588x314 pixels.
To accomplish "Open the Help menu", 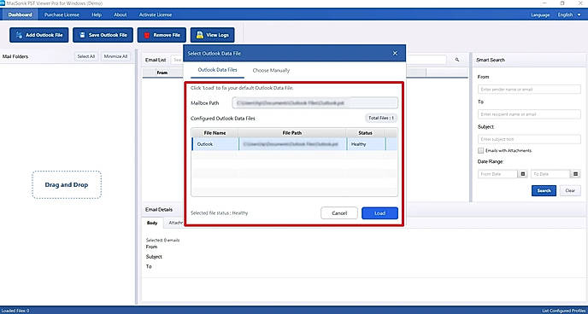I will 97,15.
